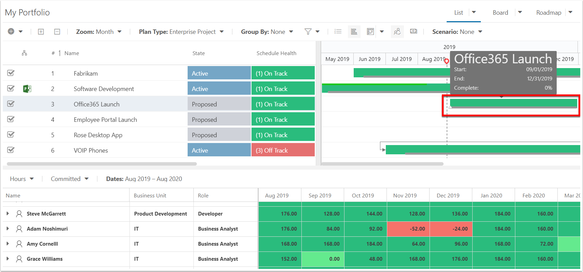The image size is (583, 272).
Task: Click the list view lines icon
Action: [x=338, y=31]
